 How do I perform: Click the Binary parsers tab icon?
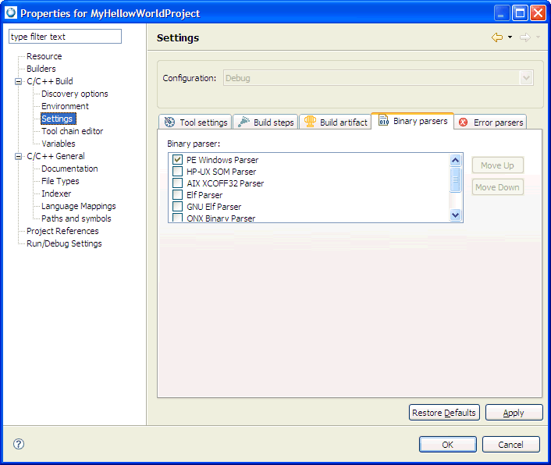383,121
